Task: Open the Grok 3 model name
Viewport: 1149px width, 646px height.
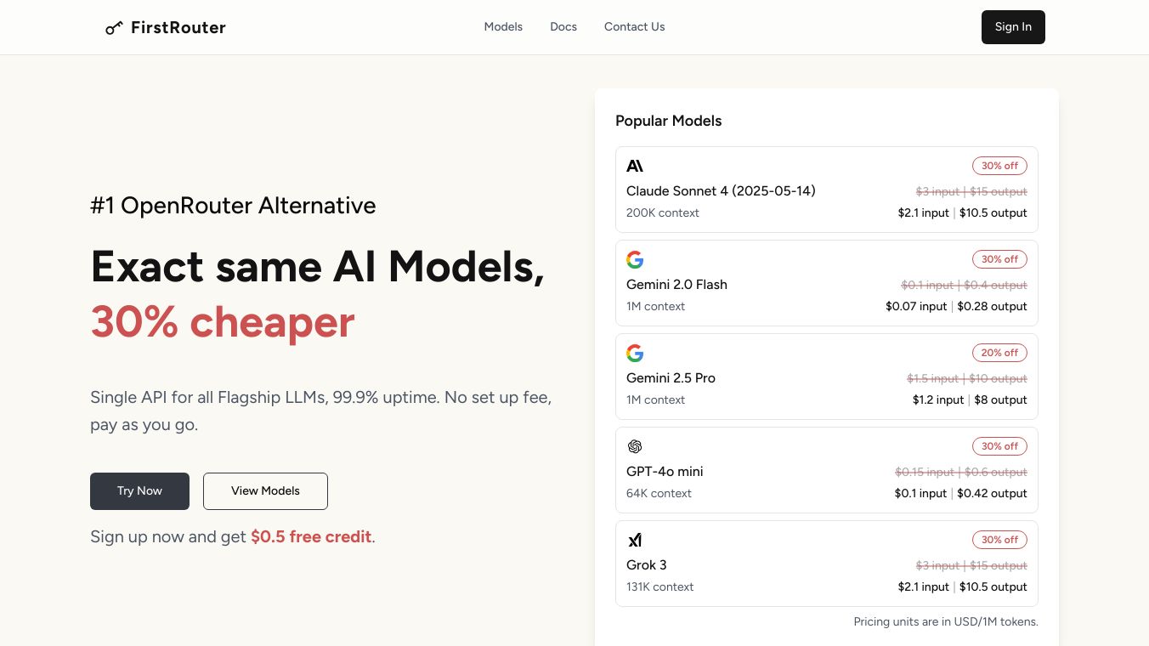Action: click(646, 565)
